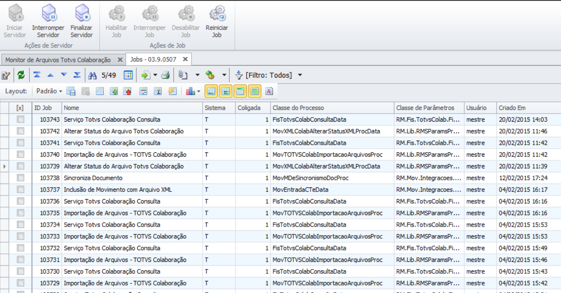Click the processes gear icon
This screenshot has width=561, height=293.
[210, 75]
